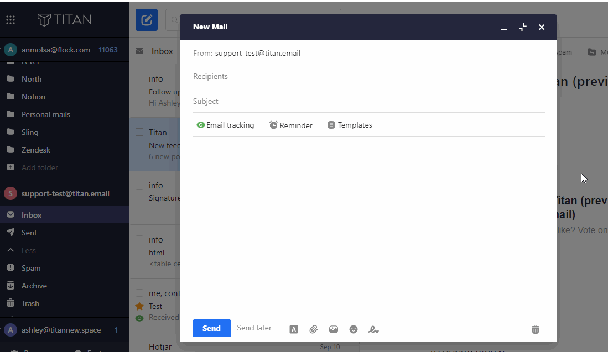Open the emoji picker
The width and height of the screenshot is (608, 352).
click(354, 329)
